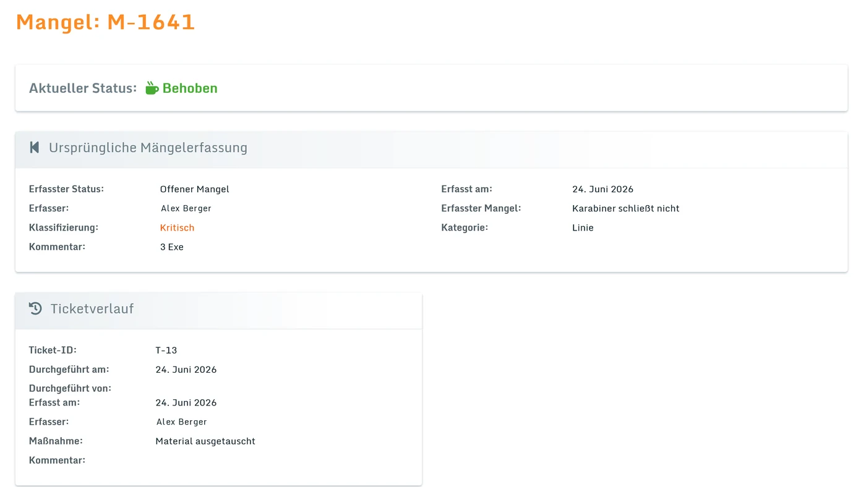
Task: Click the "Ticket-ID:" label
Action: coord(53,350)
